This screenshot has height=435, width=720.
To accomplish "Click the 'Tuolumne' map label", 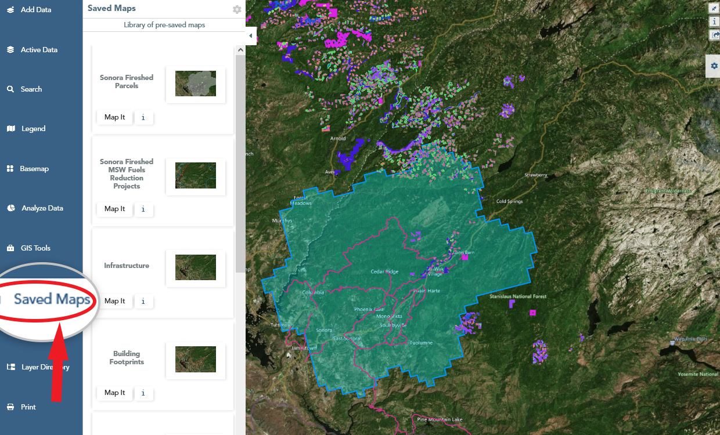I will pyautogui.click(x=421, y=343).
